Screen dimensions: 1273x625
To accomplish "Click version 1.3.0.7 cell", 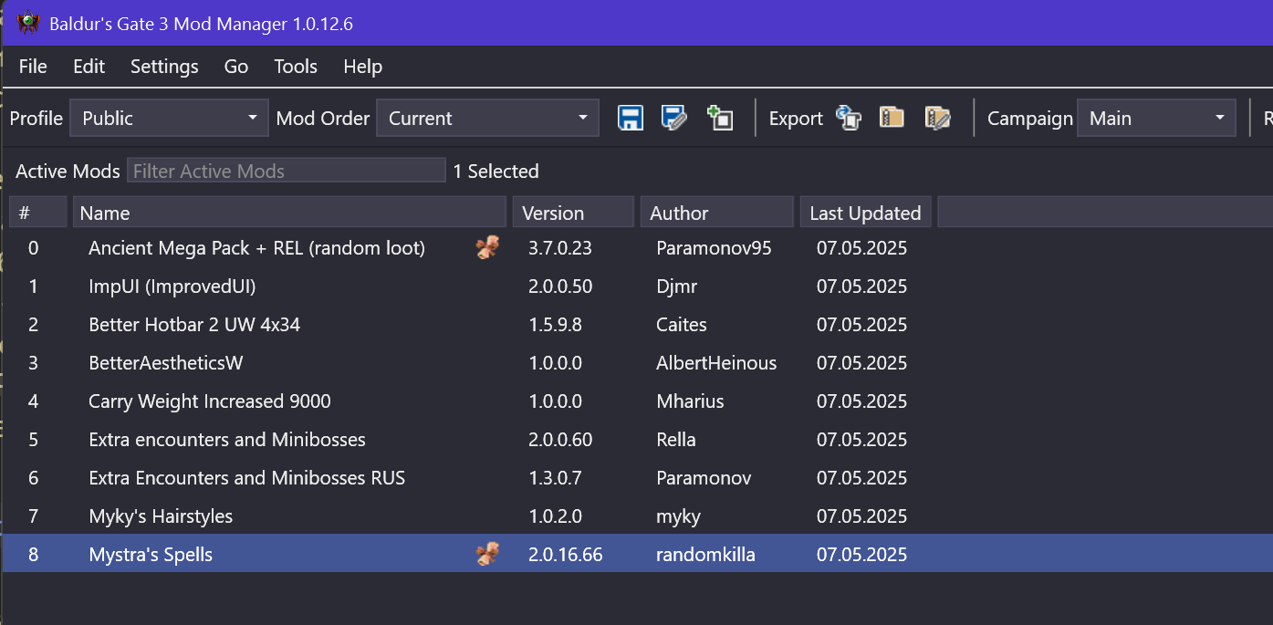I will point(555,477).
